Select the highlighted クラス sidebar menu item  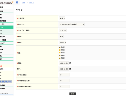(7, 27)
